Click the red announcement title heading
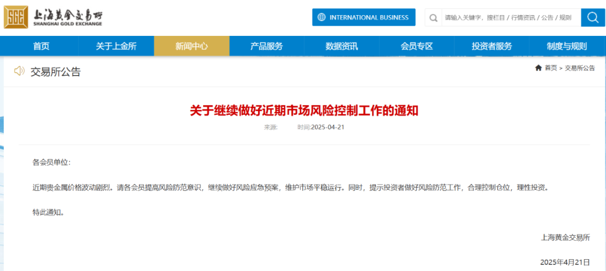 coord(304,110)
